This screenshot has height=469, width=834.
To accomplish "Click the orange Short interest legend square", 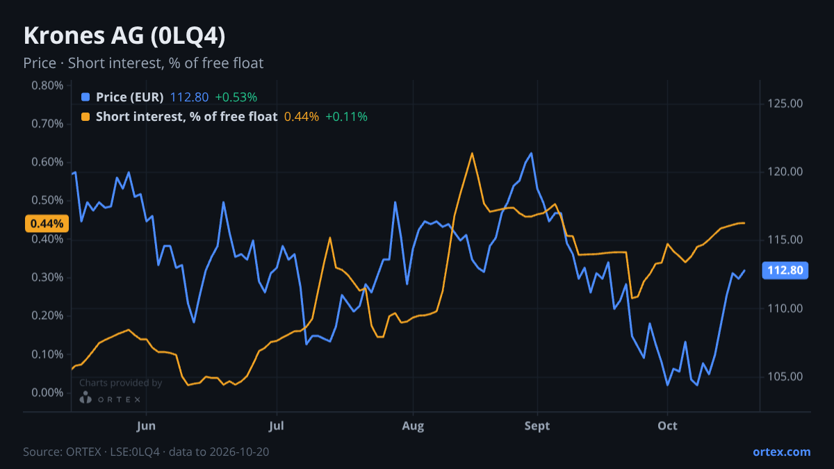I will pyautogui.click(x=85, y=117).
